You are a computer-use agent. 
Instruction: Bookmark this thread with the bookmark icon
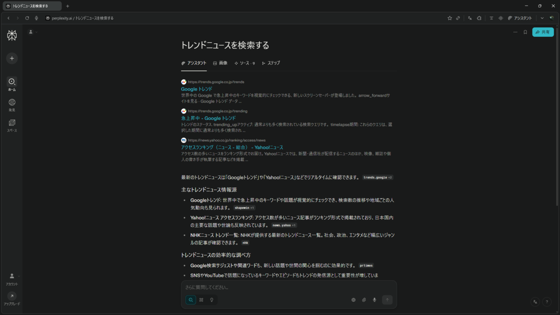525,32
